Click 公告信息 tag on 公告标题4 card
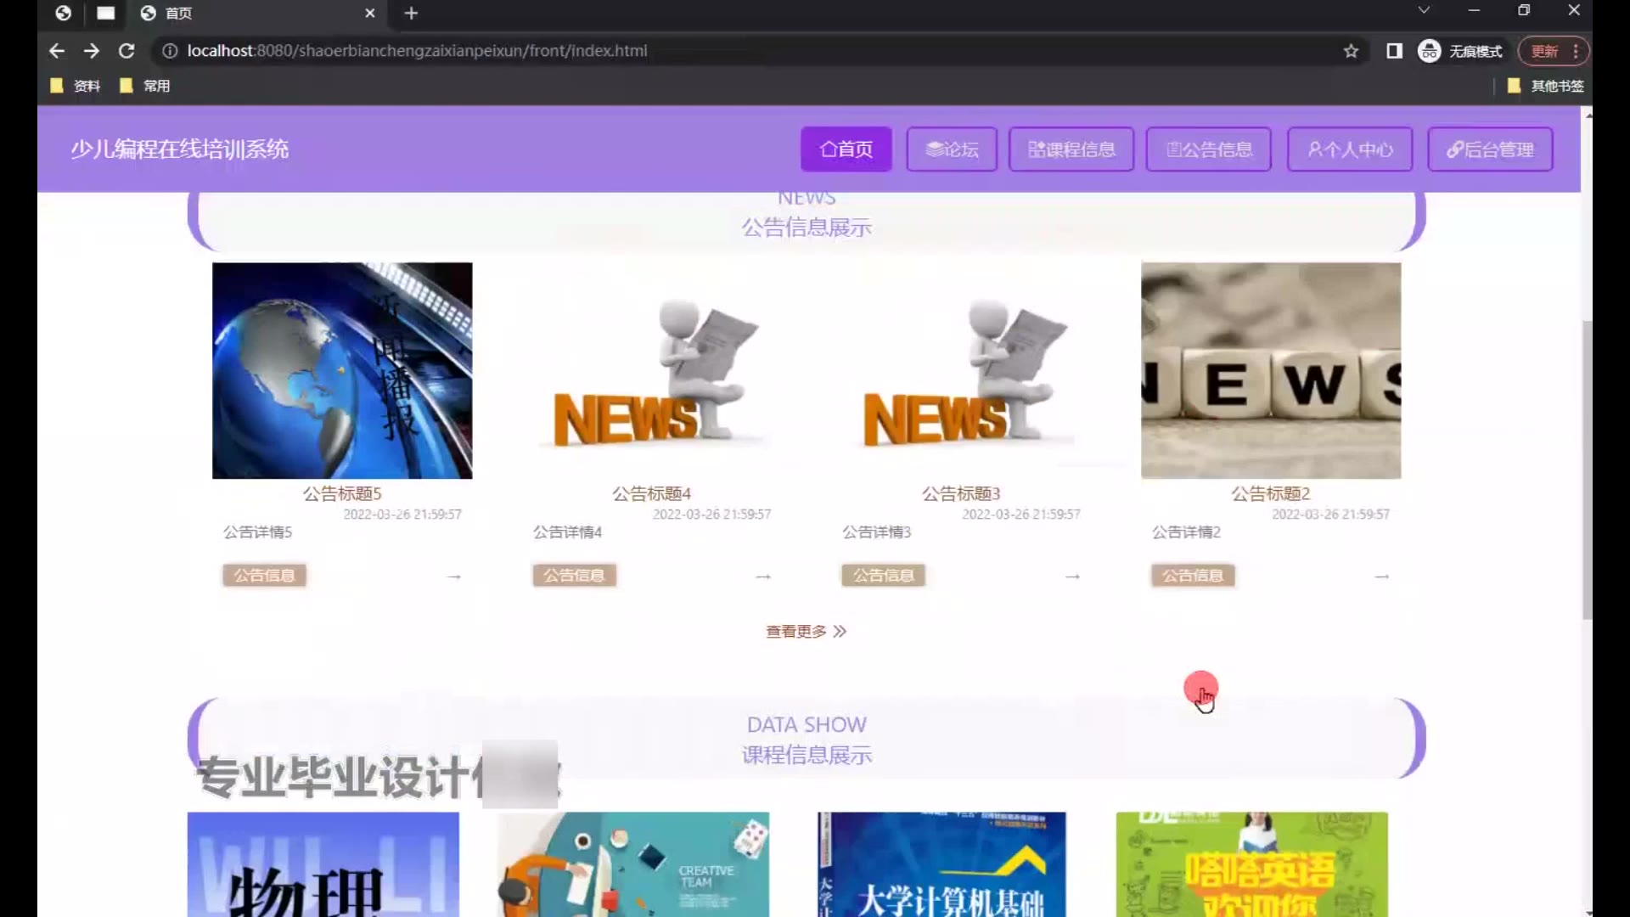This screenshot has height=917, width=1630. click(574, 576)
